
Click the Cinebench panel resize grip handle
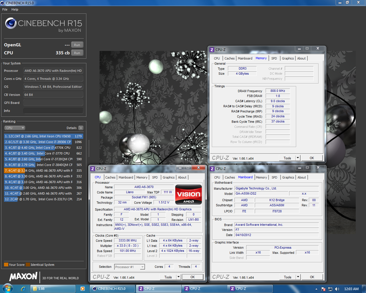point(89,148)
